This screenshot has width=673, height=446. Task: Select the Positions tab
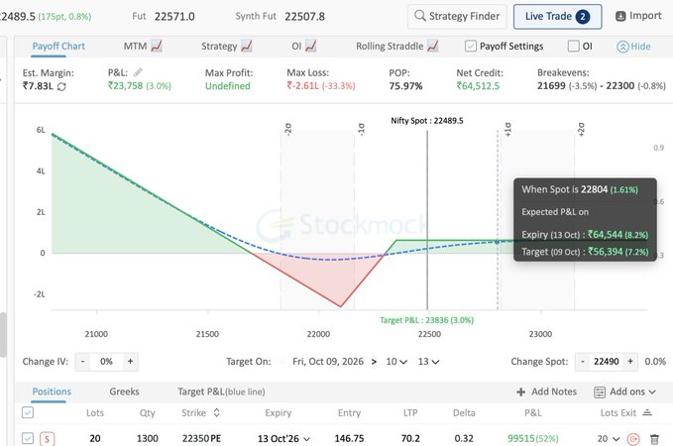coord(52,391)
